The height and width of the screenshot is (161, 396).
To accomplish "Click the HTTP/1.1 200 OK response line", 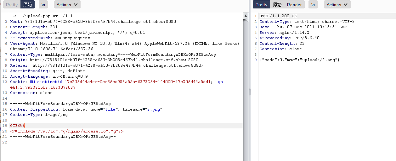I will pos(278,16).
